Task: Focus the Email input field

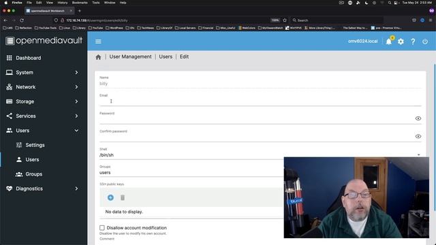Action: [260, 101]
